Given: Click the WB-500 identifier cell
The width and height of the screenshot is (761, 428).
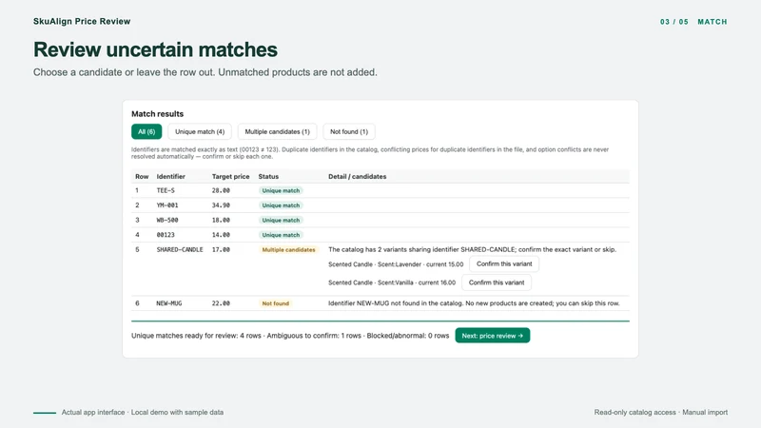Looking at the screenshot, I should tap(167, 221).
